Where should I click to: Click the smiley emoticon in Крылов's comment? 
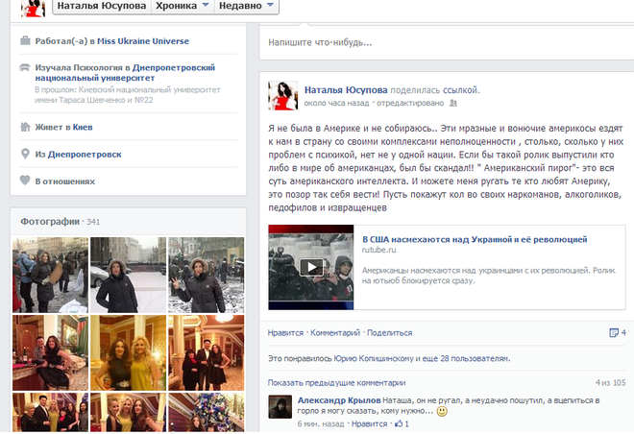point(442,411)
